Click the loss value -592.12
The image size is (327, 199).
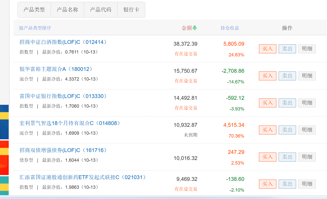pos(235,98)
